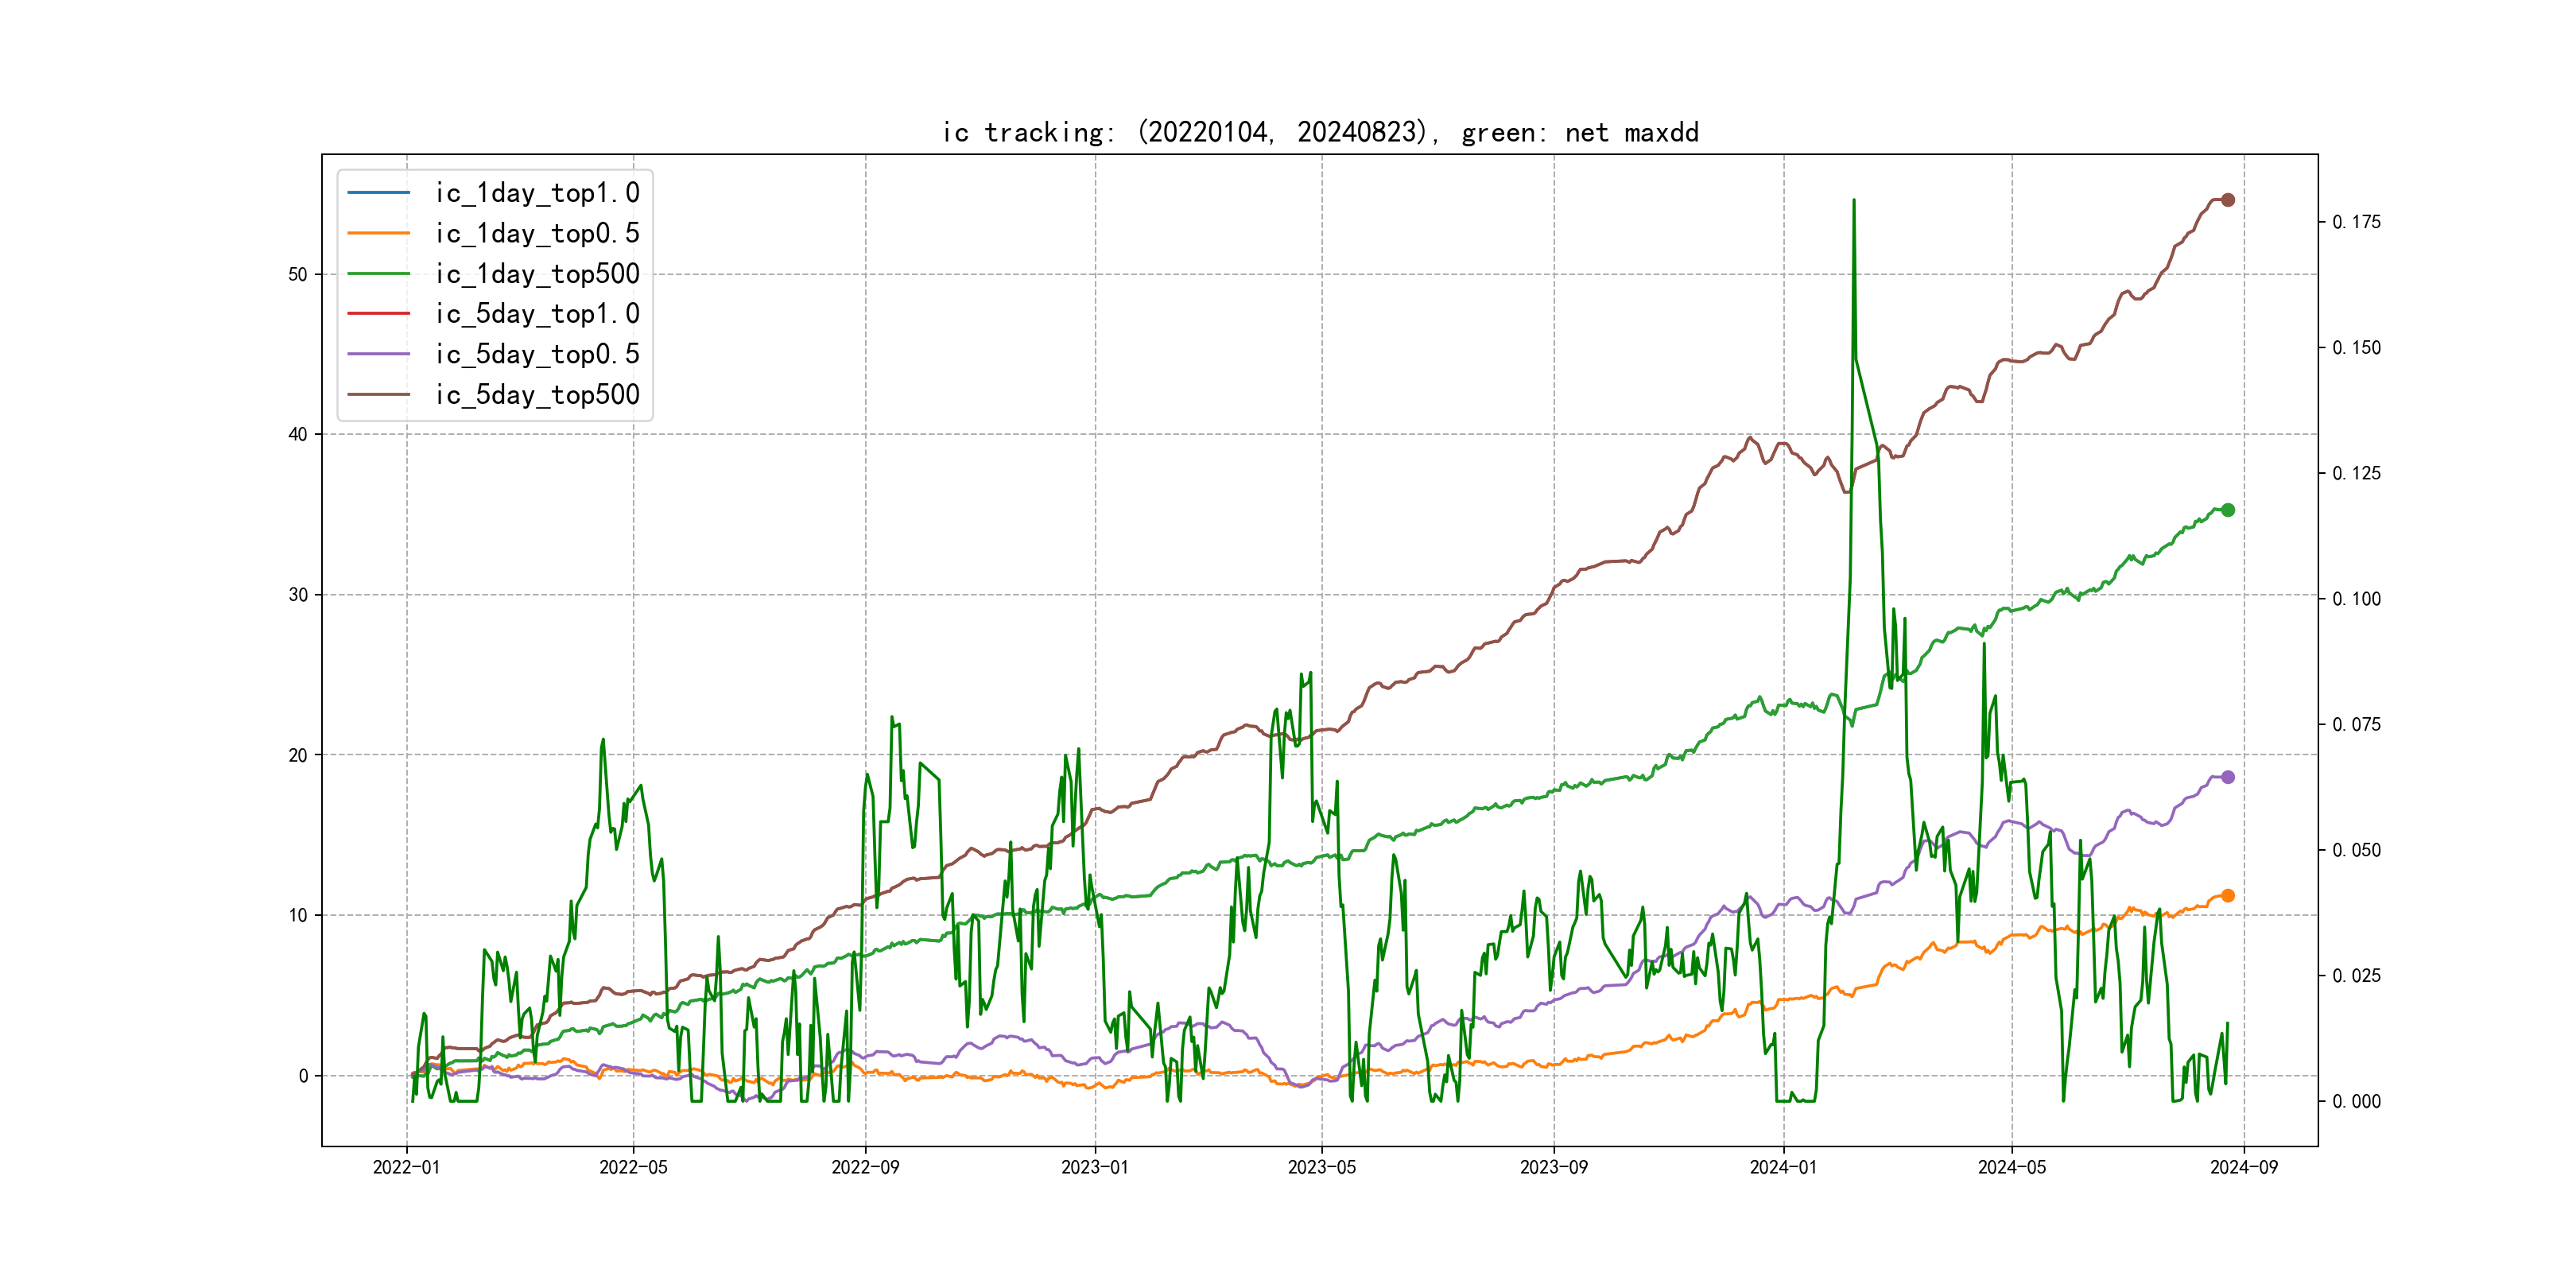2576x1288 pixels.
Task: Click the blue legend line swatch
Action: pyautogui.click(x=379, y=192)
